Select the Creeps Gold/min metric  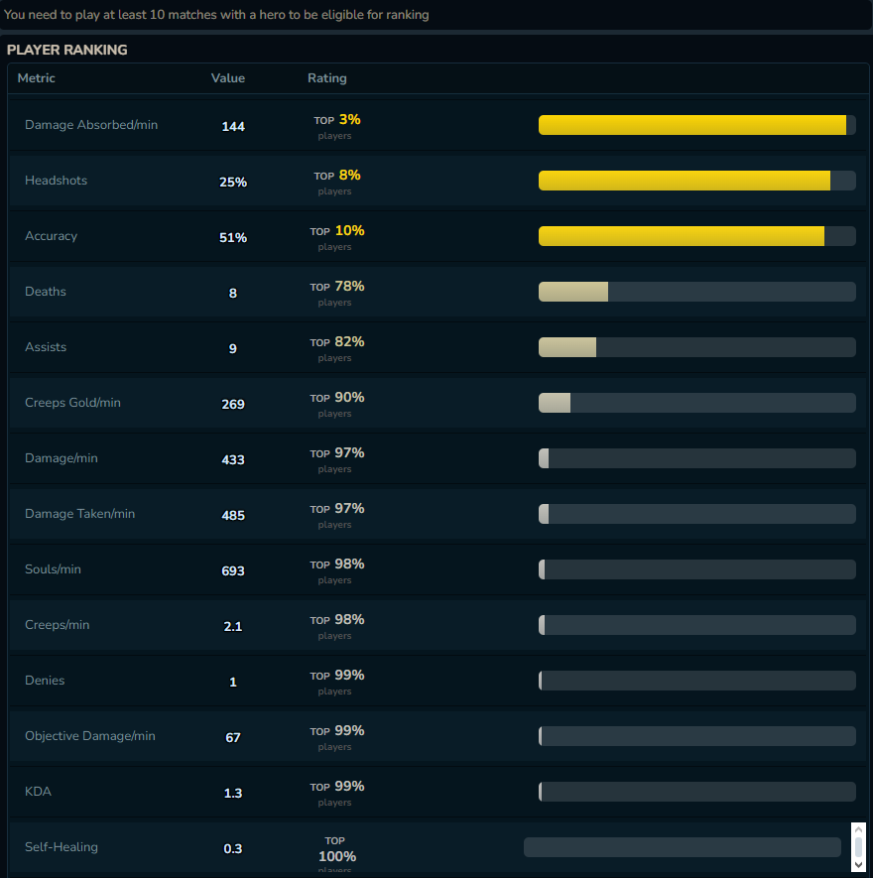coord(72,403)
